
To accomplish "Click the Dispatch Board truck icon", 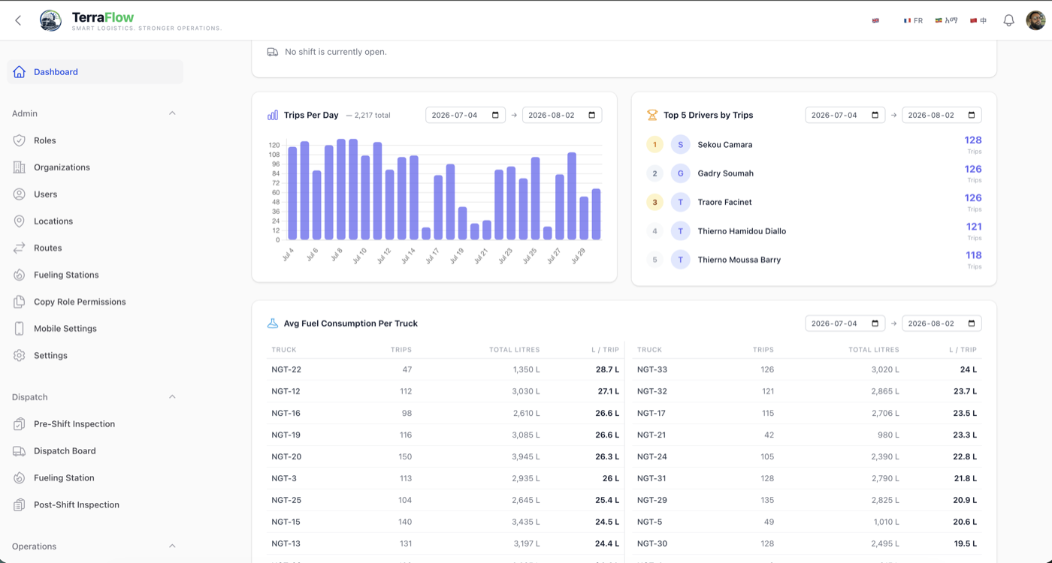I will coord(20,451).
